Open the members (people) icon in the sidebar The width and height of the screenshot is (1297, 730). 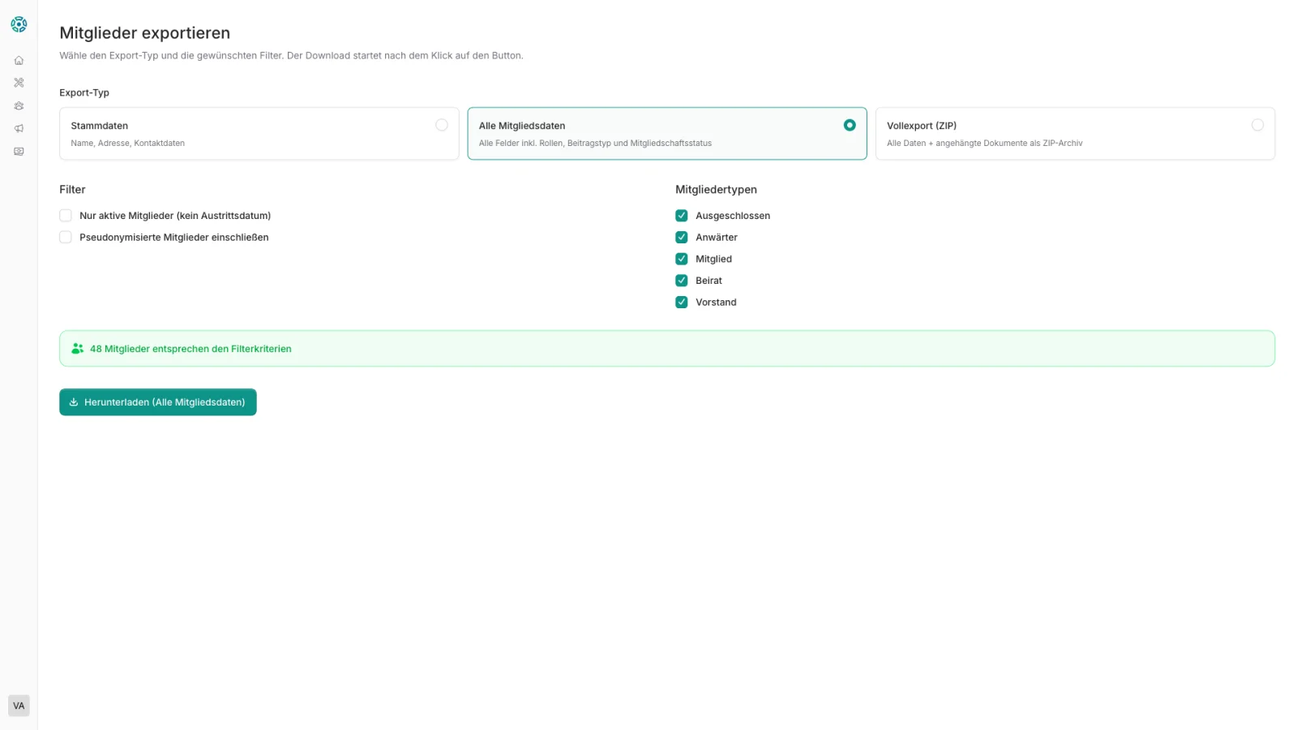[x=19, y=105]
